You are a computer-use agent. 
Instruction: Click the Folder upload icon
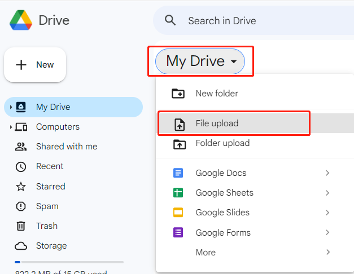click(x=180, y=144)
